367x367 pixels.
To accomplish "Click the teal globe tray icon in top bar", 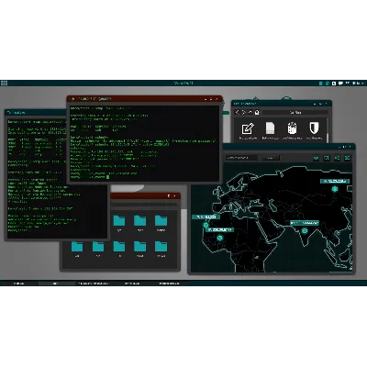I will 328,83.
